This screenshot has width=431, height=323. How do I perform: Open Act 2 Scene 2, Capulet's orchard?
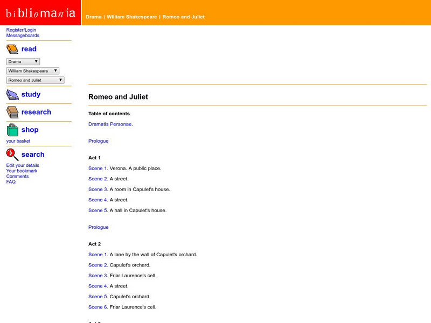(97, 265)
